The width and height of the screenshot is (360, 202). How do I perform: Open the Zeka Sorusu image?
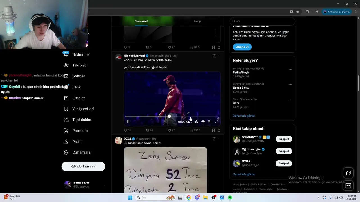pyautogui.click(x=165, y=170)
